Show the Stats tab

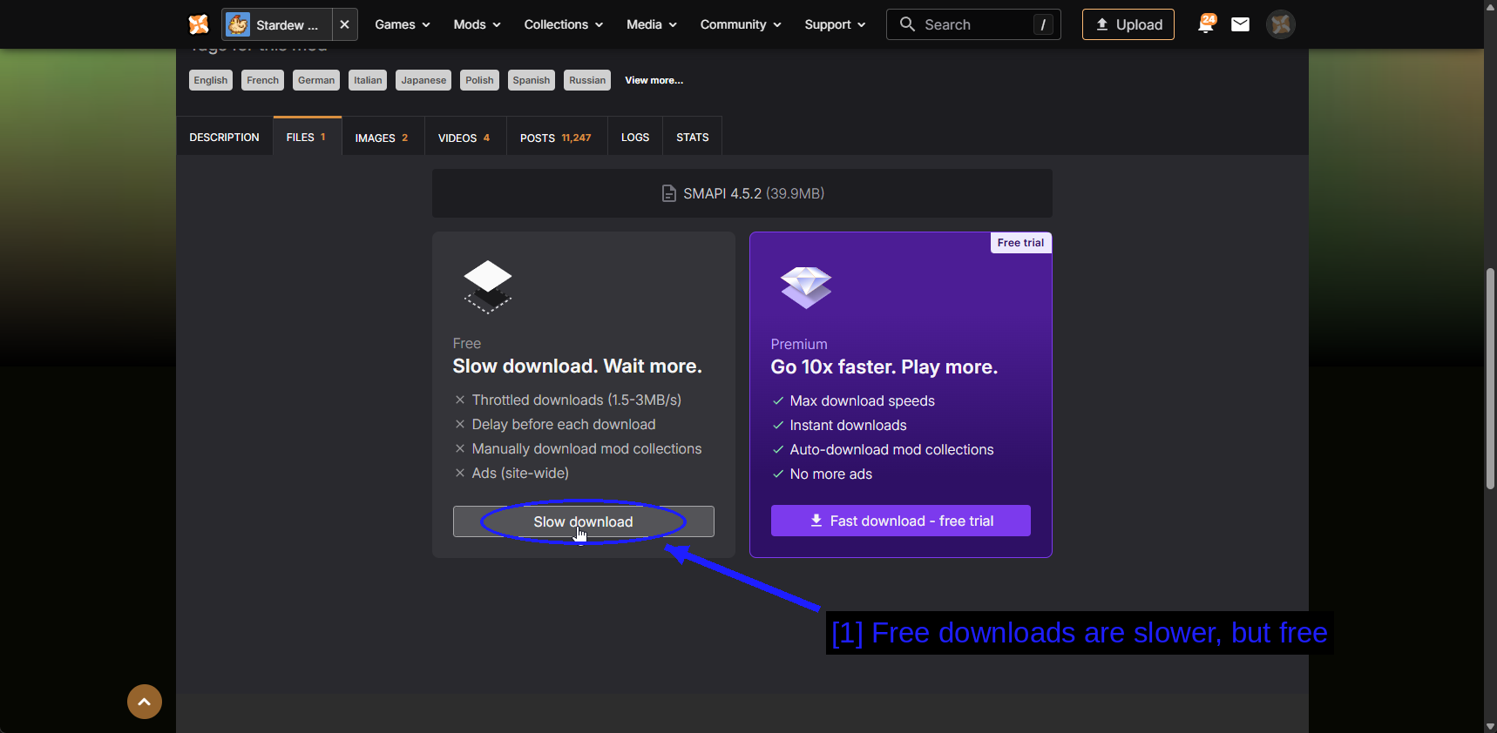tap(693, 138)
